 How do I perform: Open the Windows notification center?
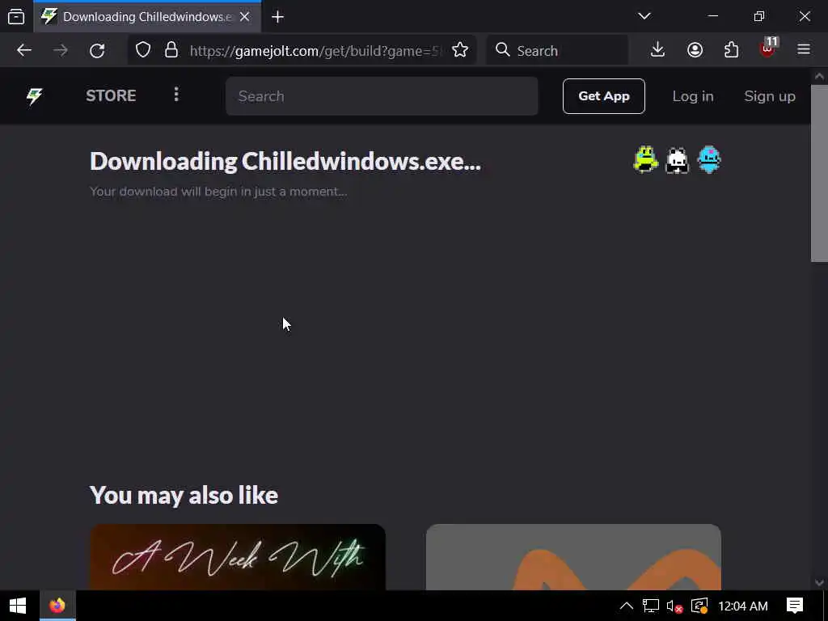[795, 606]
